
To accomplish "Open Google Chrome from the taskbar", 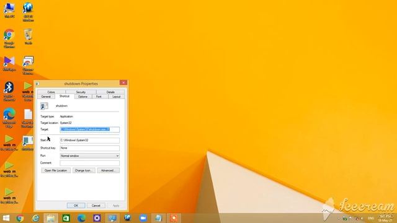I will click(20, 218).
